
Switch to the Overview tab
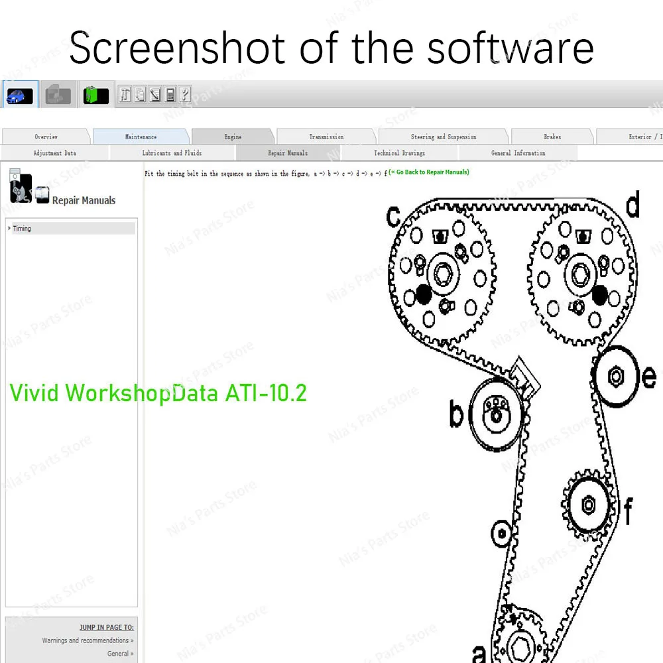click(46, 137)
